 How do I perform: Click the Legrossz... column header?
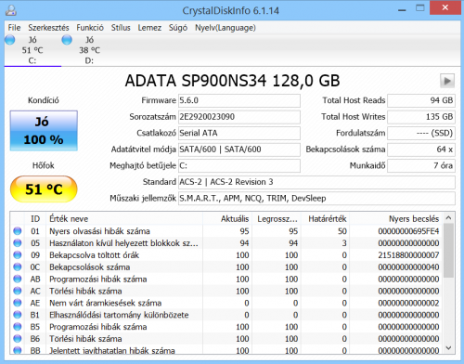pyautogui.click(x=277, y=219)
